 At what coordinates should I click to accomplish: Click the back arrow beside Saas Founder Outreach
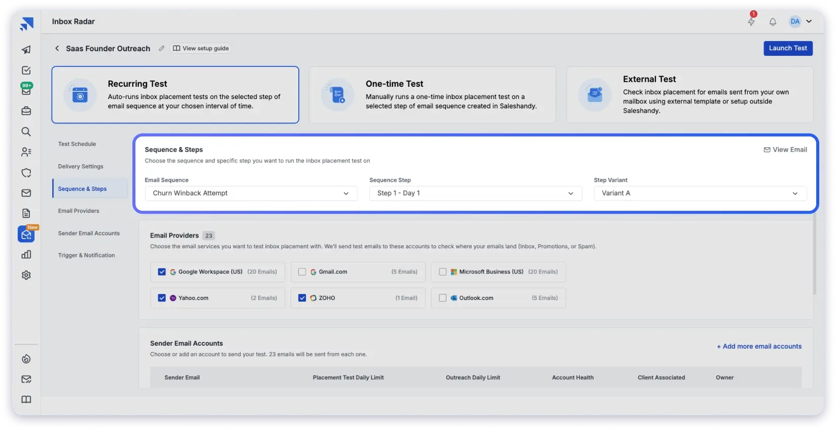(57, 49)
